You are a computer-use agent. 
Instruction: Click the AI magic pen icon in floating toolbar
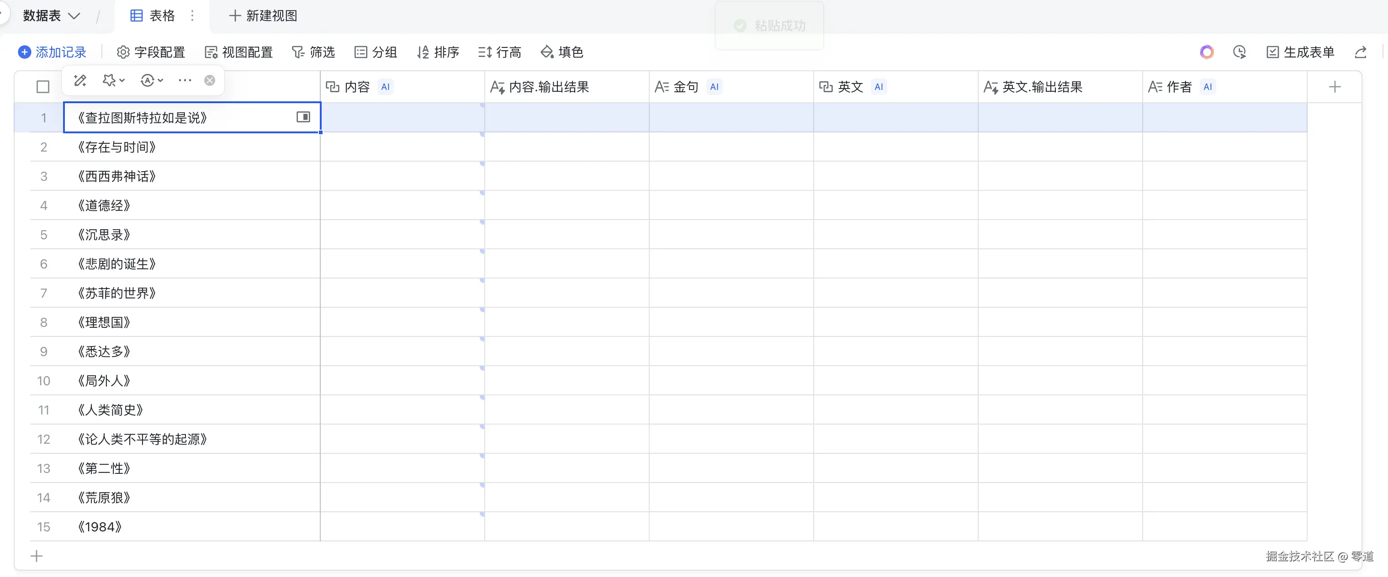pos(80,80)
